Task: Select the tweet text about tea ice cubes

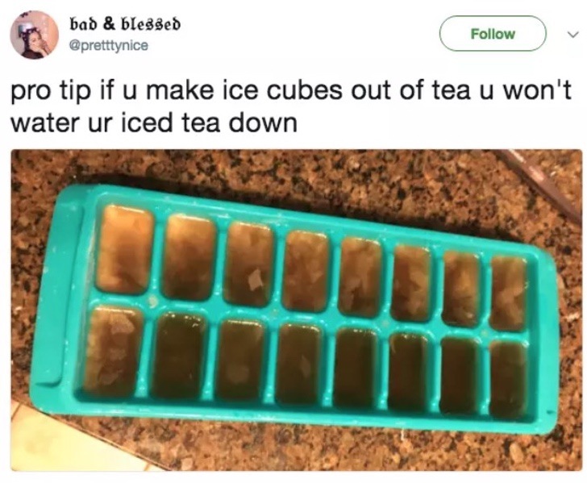Action: pos(290,106)
